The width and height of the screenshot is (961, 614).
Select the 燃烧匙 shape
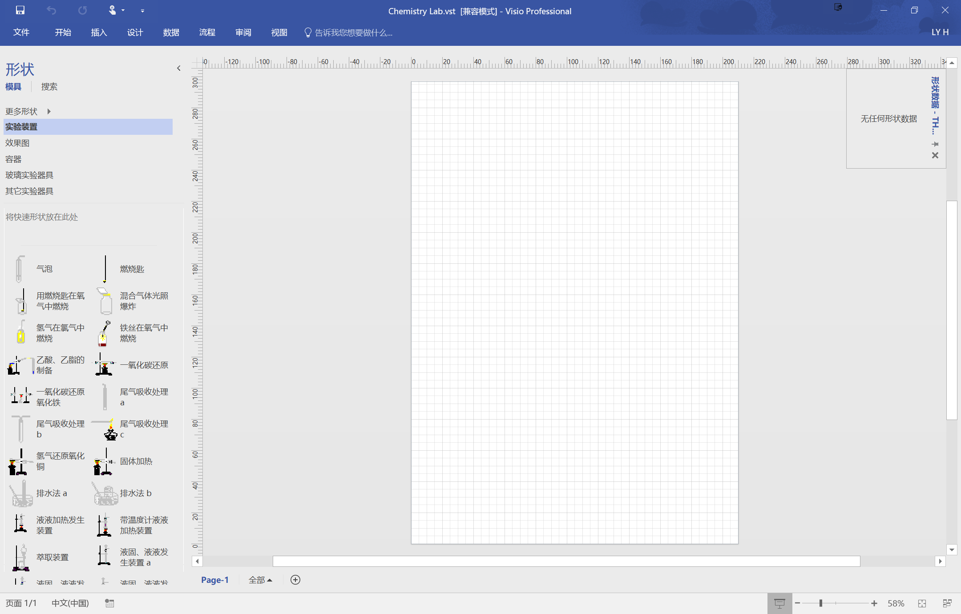(x=131, y=268)
